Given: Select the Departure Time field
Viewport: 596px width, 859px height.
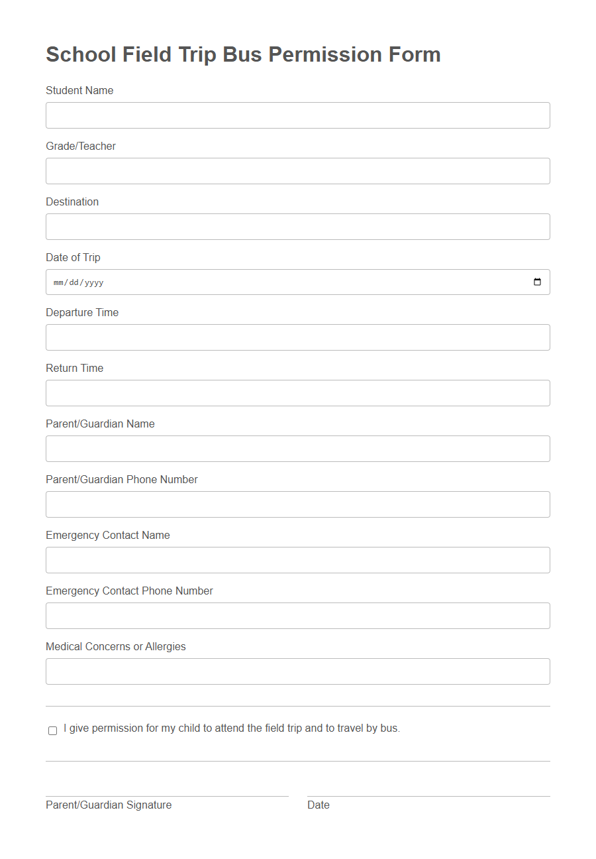Looking at the screenshot, I should [x=297, y=337].
